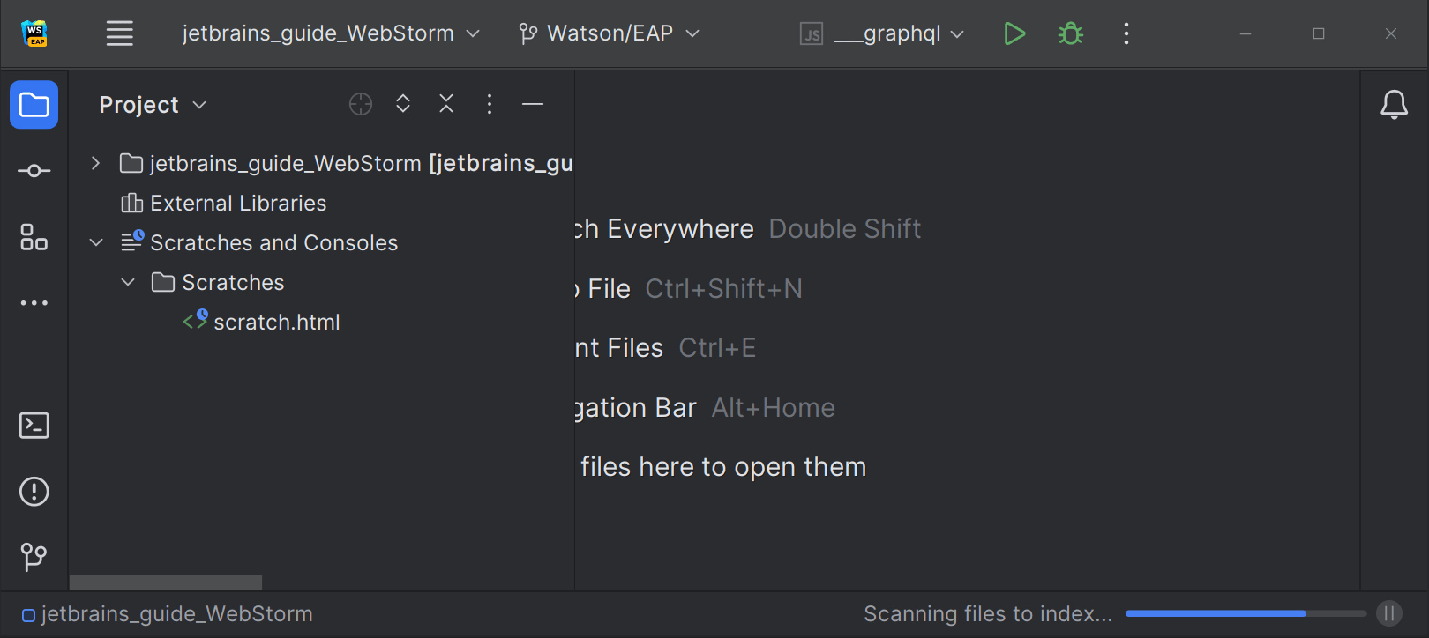Click the Run button
The height and width of the screenshot is (638, 1429).
pos(1014,34)
